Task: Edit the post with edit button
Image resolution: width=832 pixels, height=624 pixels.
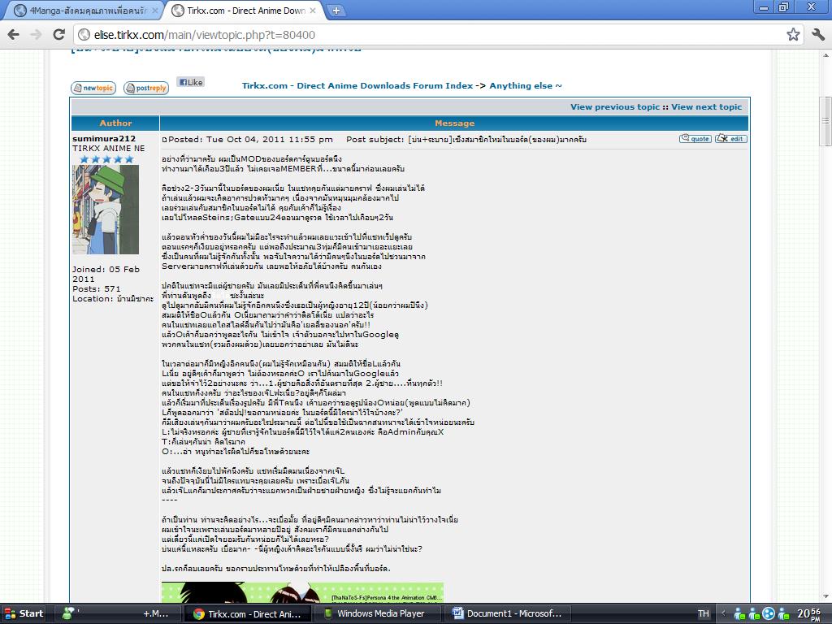Action: [x=730, y=138]
